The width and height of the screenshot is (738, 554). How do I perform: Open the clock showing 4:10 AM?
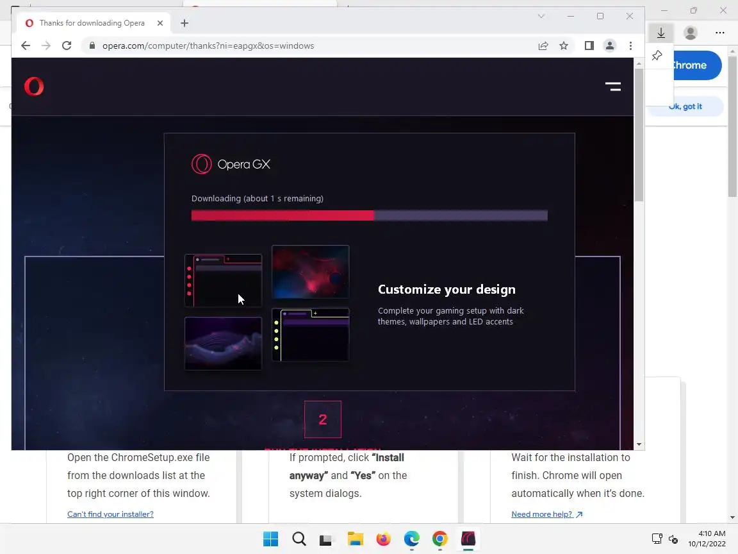click(707, 539)
